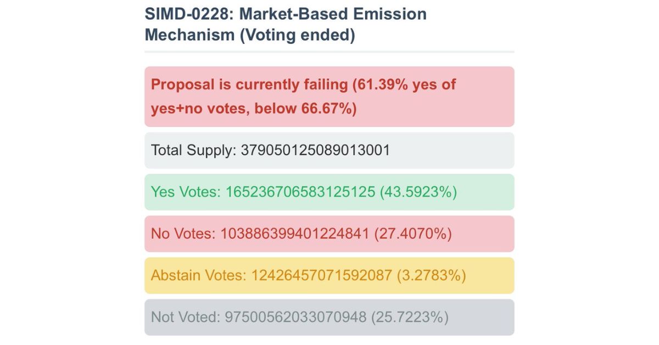Click the horizontal divider below the heading
Screen dimensions: 659x345
329,52
